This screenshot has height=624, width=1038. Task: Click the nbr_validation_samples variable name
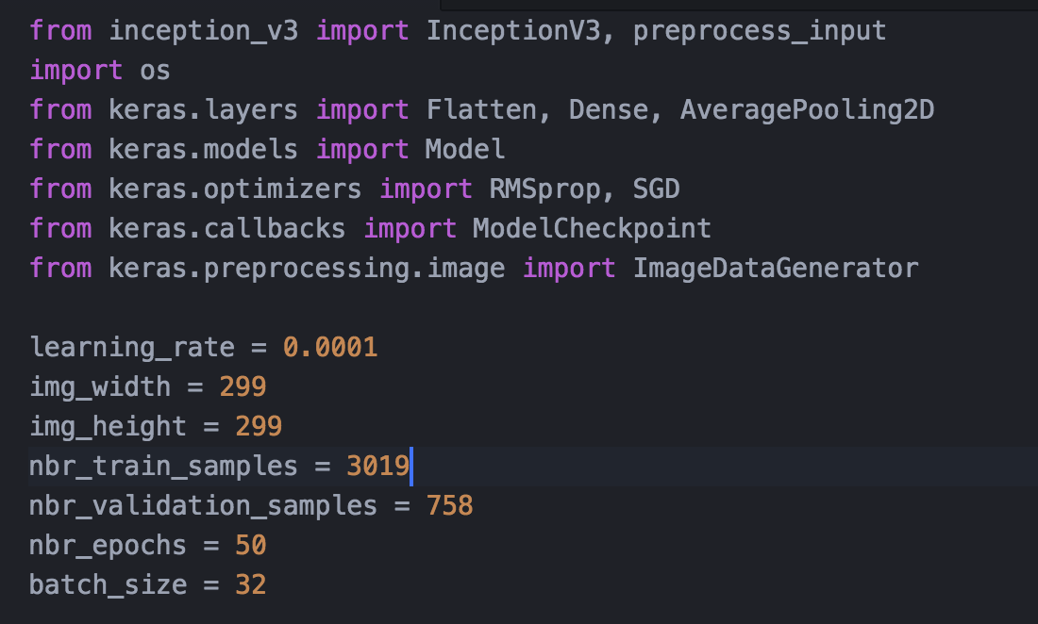[x=203, y=506]
